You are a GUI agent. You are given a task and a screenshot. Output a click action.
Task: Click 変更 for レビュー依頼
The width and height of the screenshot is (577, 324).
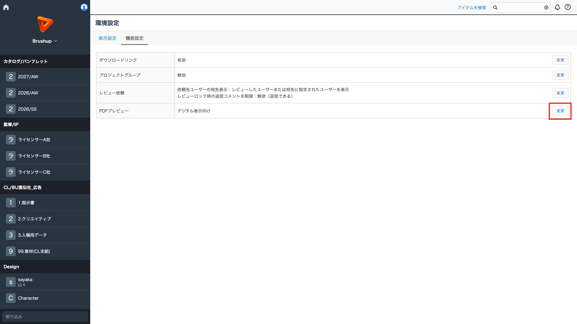click(560, 93)
